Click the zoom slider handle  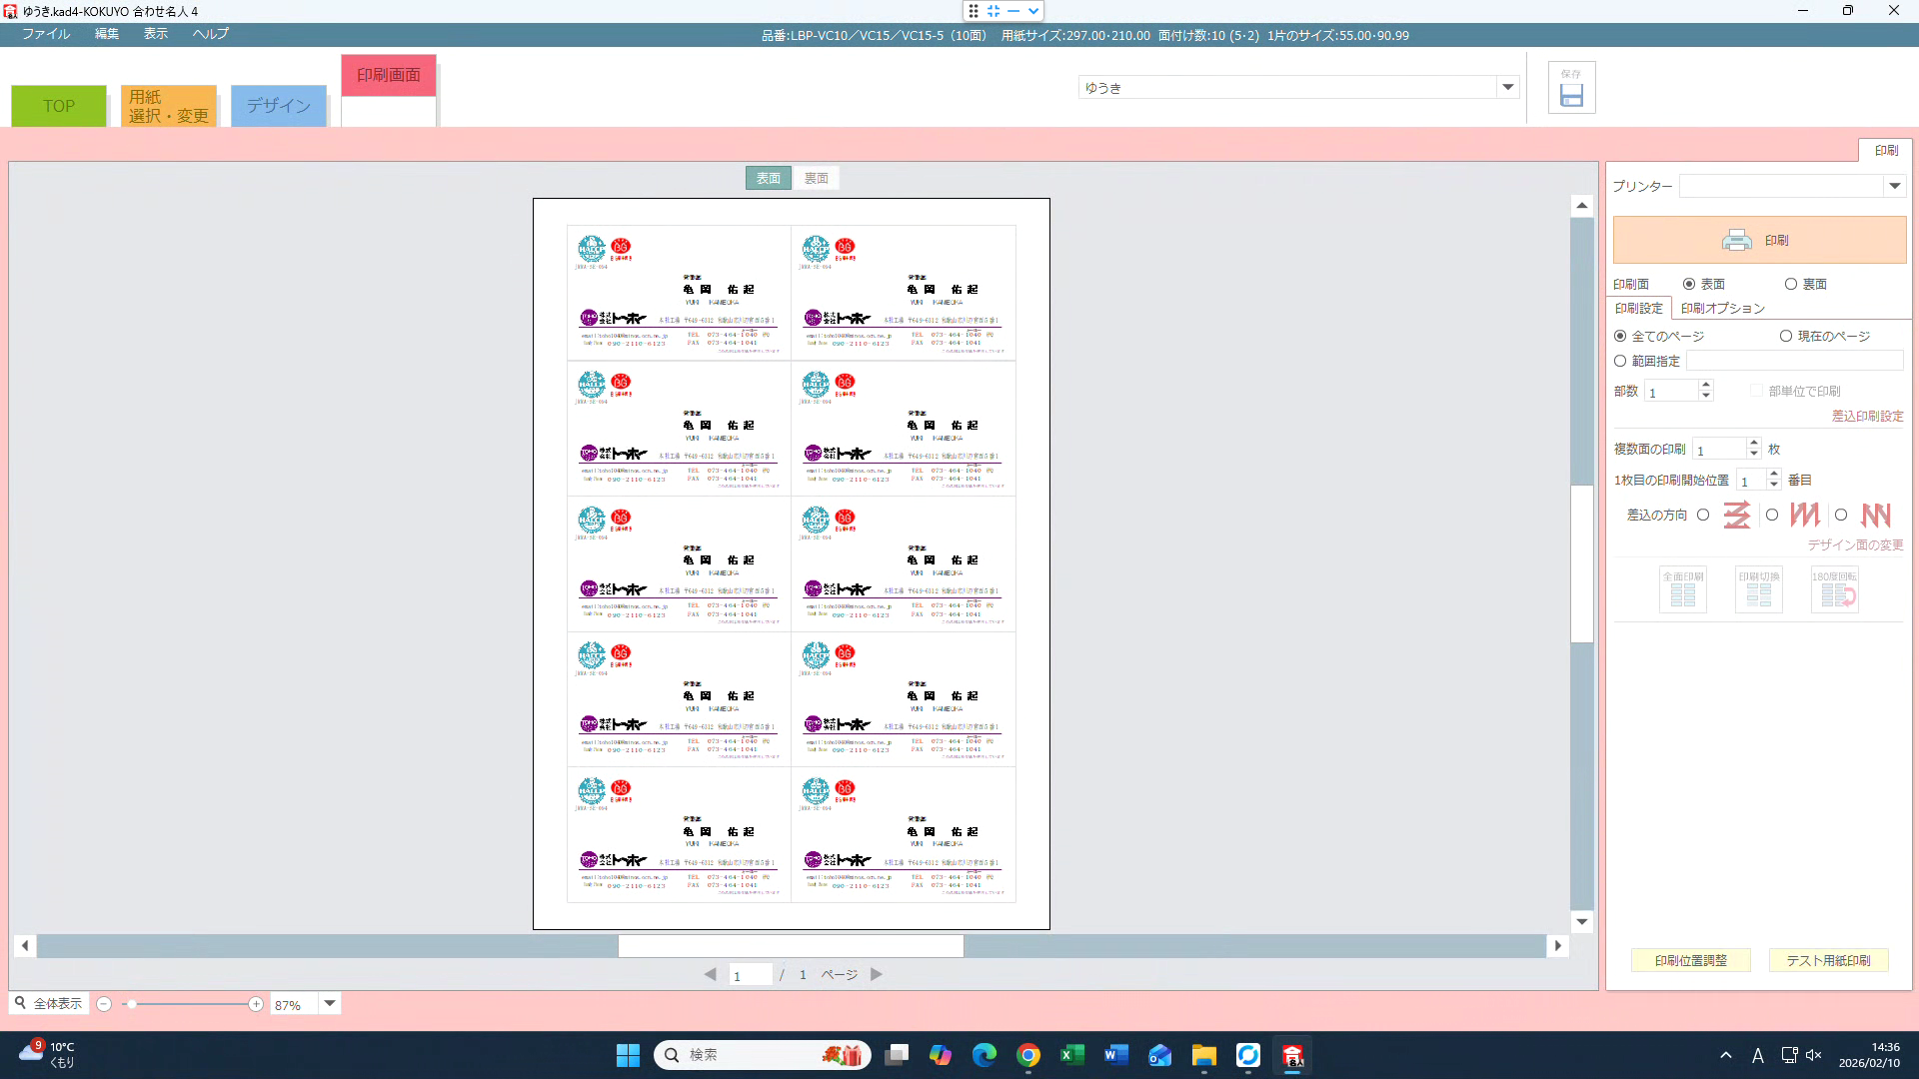(x=131, y=1004)
